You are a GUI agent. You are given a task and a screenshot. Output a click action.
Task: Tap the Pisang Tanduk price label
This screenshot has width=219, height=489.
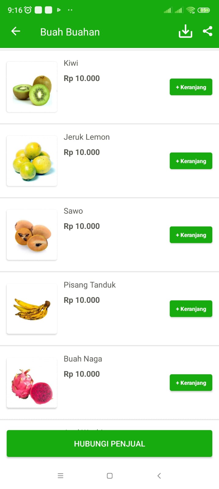(82, 300)
